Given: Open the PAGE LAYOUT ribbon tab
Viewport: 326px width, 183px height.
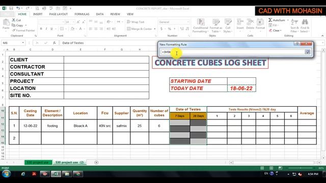Looking at the screenshot, I should coord(59,14).
